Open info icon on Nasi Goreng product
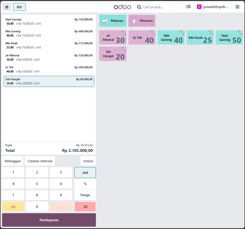The width and height of the screenshot is (245, 229). pos(241,32)
